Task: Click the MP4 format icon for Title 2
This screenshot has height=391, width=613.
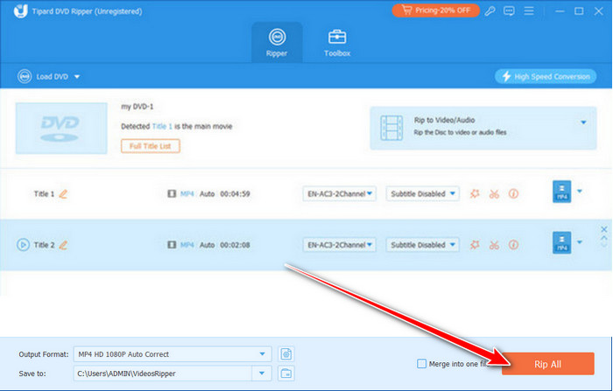Action: [561, 243]
